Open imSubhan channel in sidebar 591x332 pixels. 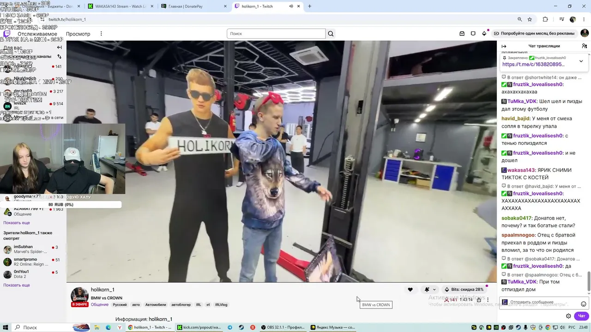click(32, 249)
